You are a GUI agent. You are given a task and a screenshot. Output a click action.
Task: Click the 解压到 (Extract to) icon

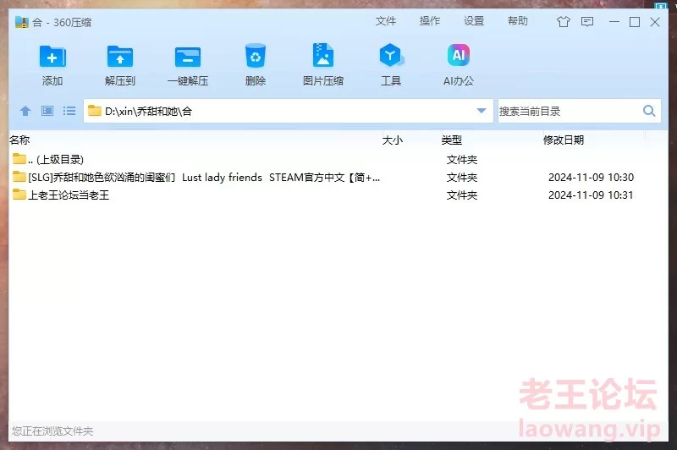[x=120, y=57]
